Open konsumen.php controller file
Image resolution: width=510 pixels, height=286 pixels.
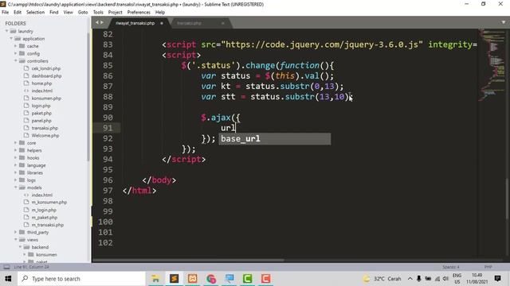tap(46, 99)
